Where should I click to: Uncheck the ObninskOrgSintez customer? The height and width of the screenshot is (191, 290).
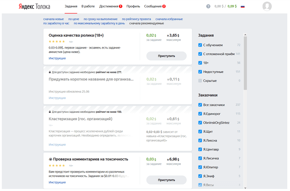point(200,122)
